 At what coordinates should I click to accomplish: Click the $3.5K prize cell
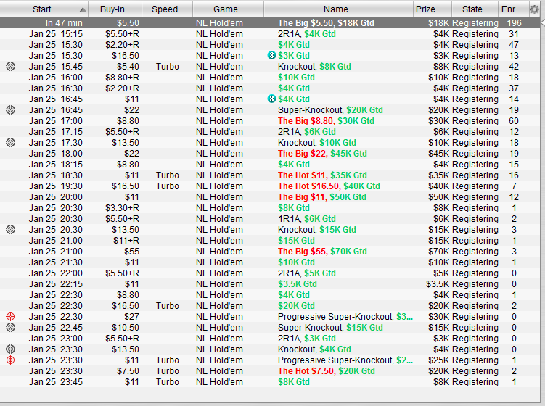438,284
